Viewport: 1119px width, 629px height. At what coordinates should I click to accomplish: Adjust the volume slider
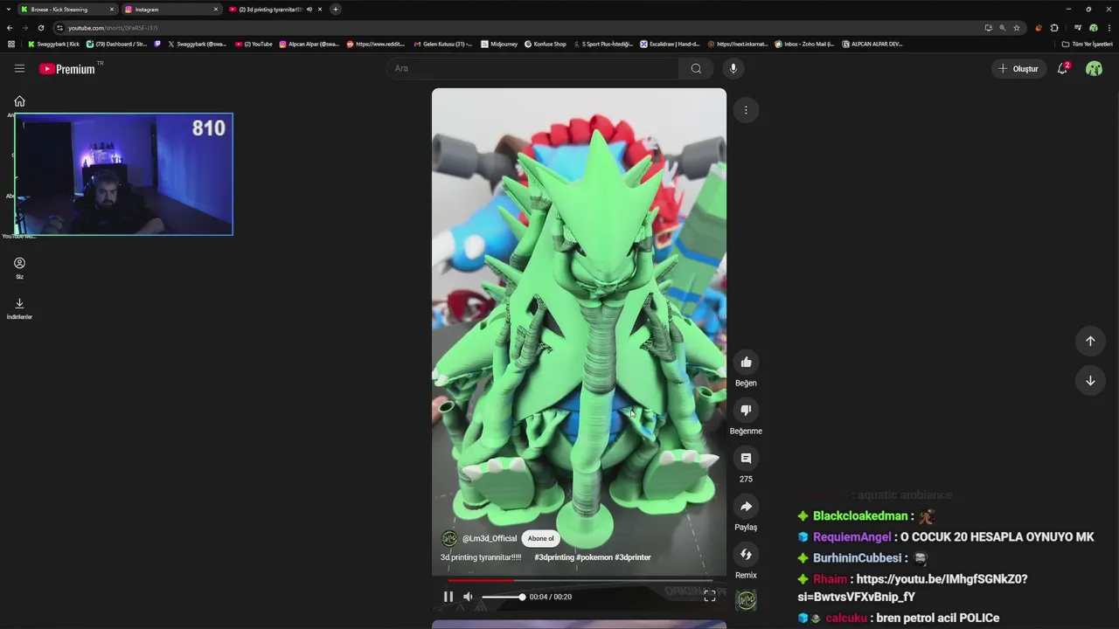503,597
